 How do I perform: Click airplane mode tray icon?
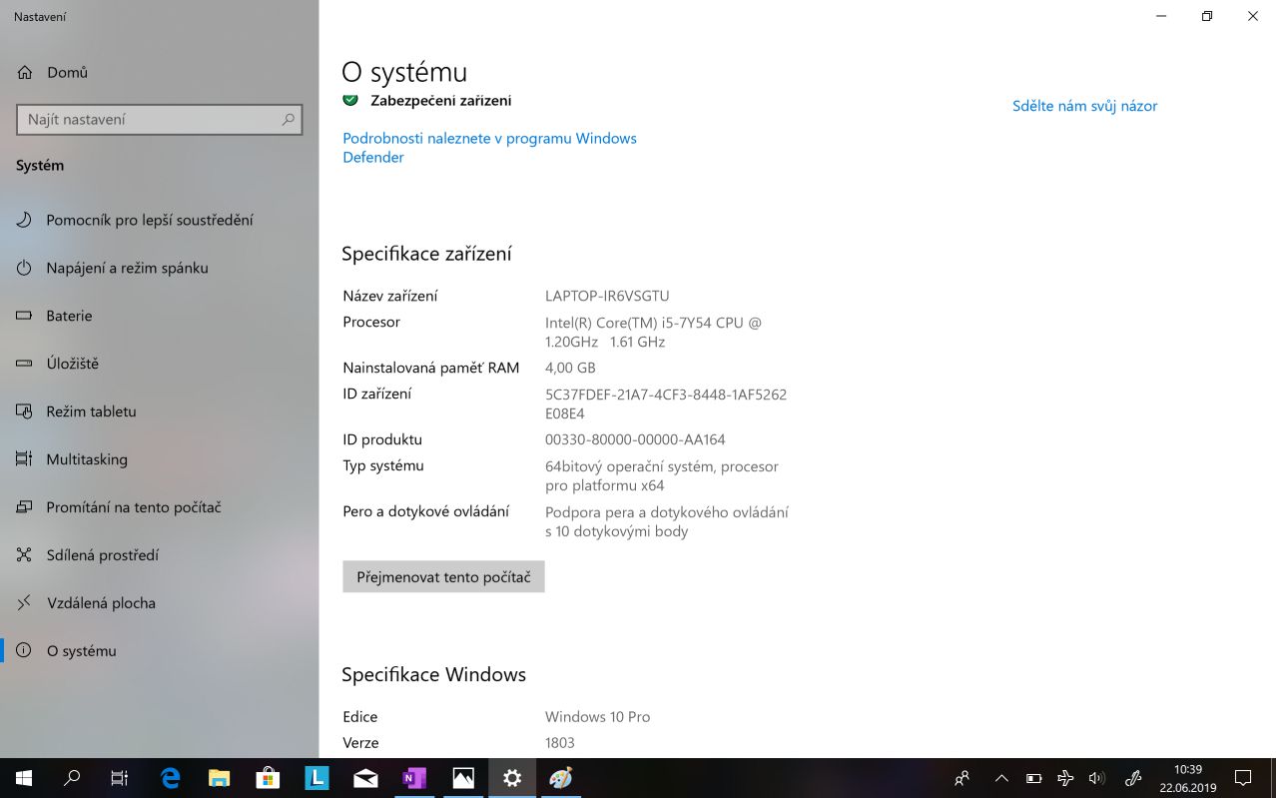click(1065, 778)
